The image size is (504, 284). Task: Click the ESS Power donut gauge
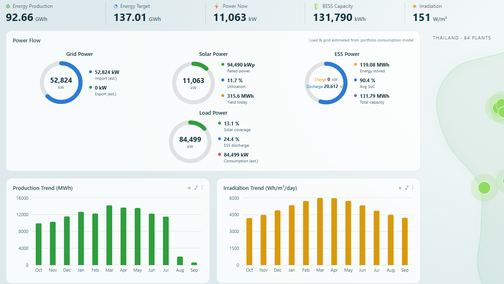point(326,83)
